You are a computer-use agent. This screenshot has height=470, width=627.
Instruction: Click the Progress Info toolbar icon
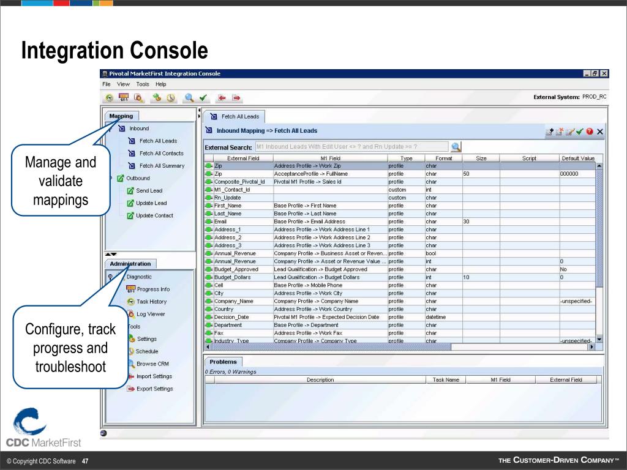click(x=124, y=97)
